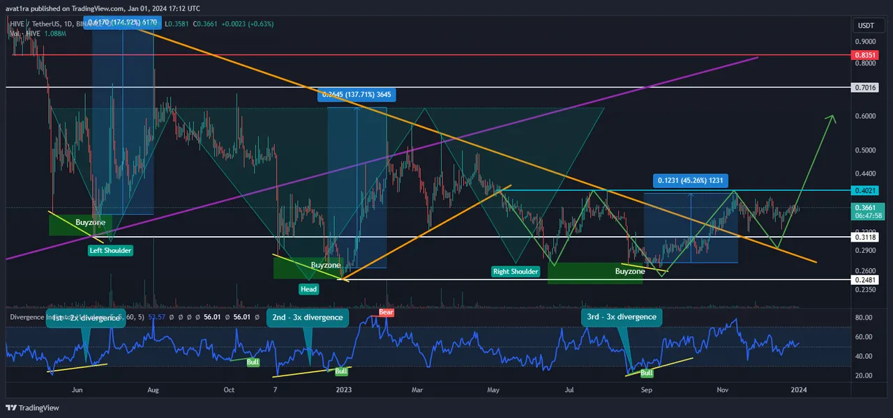This screenshot has width=893, height=418.
Task: Click the Mar date on time axis
Action: click(419, 390)
